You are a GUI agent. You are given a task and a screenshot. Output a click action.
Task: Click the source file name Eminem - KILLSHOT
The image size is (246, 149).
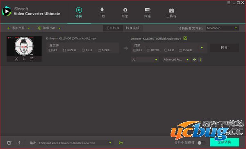point(71,38)
